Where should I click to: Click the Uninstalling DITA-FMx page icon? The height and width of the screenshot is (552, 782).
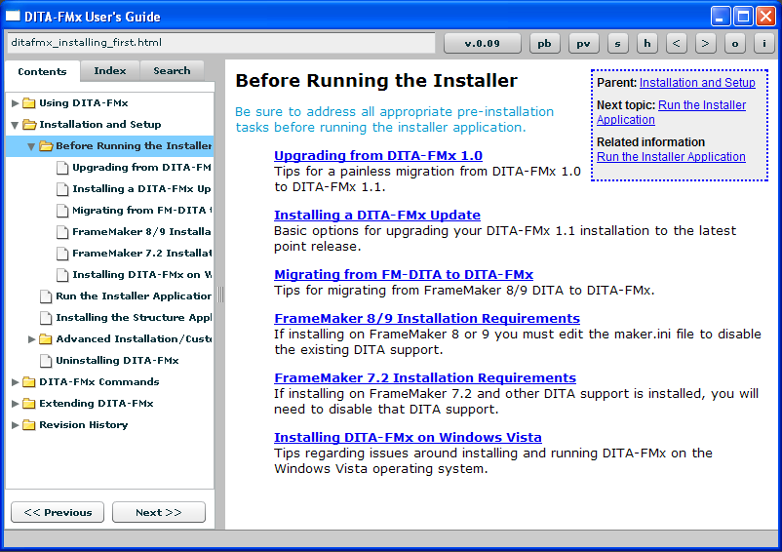(x=46, y=361)
